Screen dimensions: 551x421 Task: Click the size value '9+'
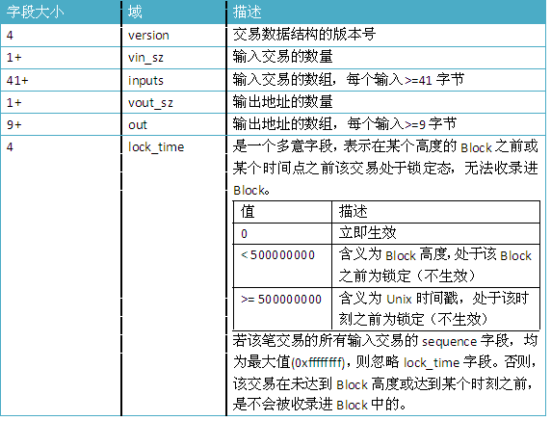pos(14,124)
